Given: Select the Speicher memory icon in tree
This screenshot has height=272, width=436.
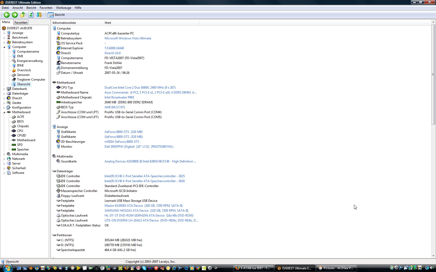Looking at the screenshot, I should click(14, 149).
